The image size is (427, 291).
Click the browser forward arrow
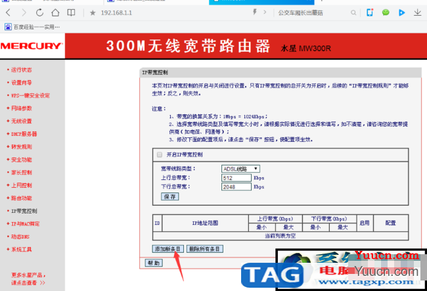click(24, 12)
